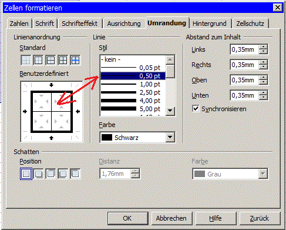Viewport: 286px width, 230px height.
Task: Increase the Unten spacing value
Action: [263, 93]
